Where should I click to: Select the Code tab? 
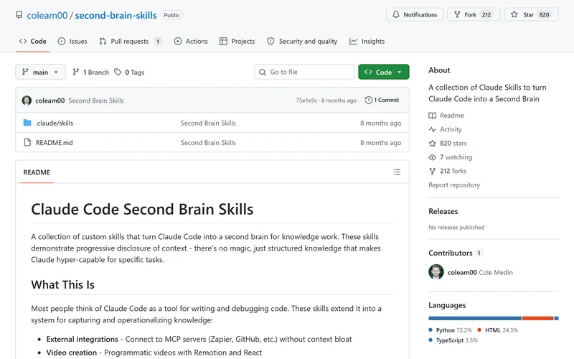pos(32,42)
